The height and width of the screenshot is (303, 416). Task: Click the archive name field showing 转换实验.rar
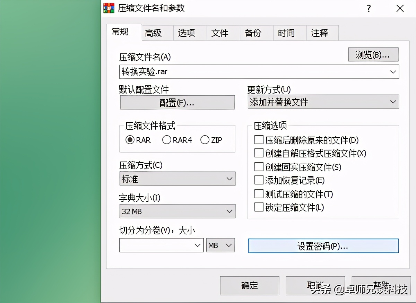(243, 72)
